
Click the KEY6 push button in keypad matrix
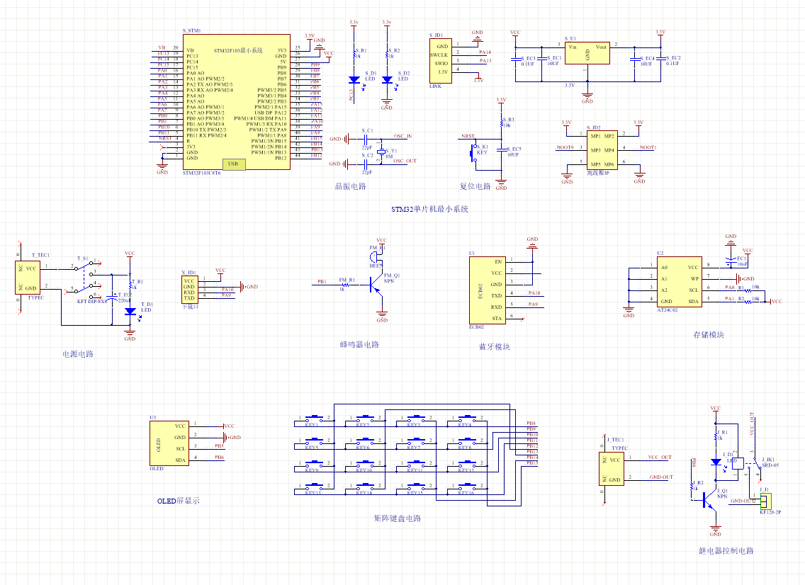point(365,441)
